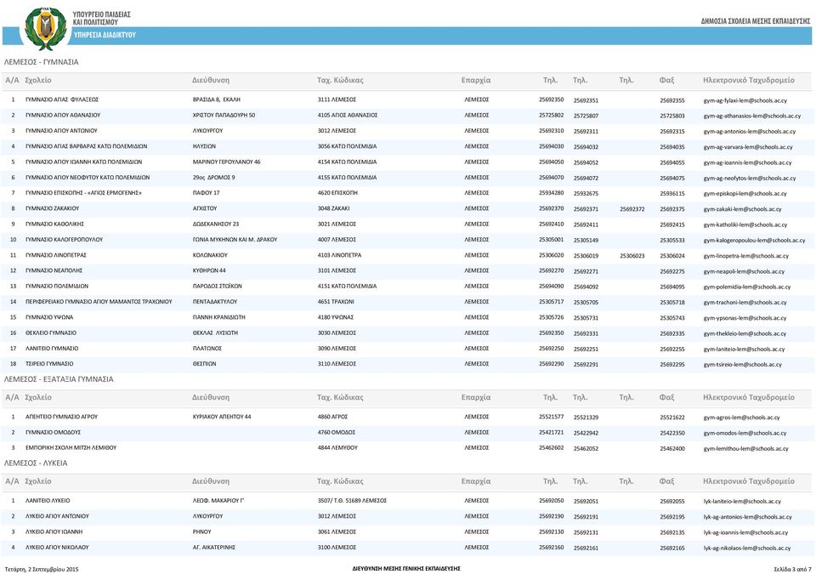This screenshot has width=816, height=574.
Task: Click third phone number 25306023
Action: coord(632,256)
